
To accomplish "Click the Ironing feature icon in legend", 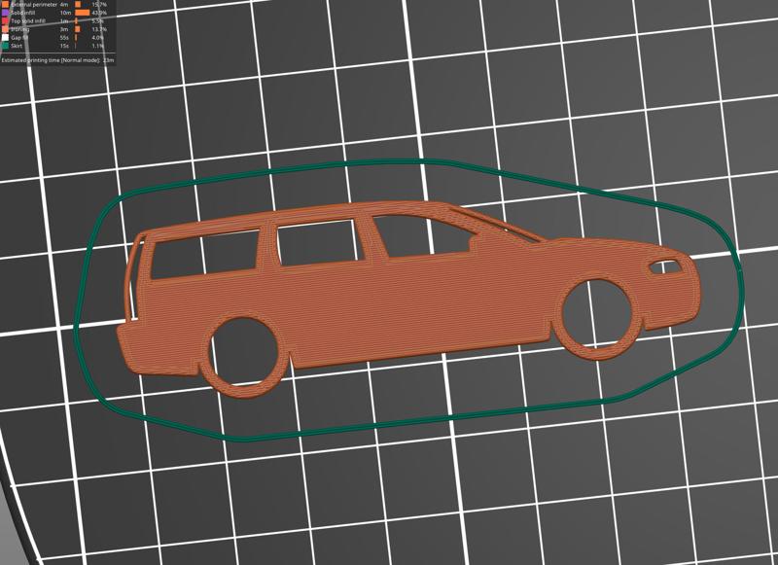I will (6, 29).
